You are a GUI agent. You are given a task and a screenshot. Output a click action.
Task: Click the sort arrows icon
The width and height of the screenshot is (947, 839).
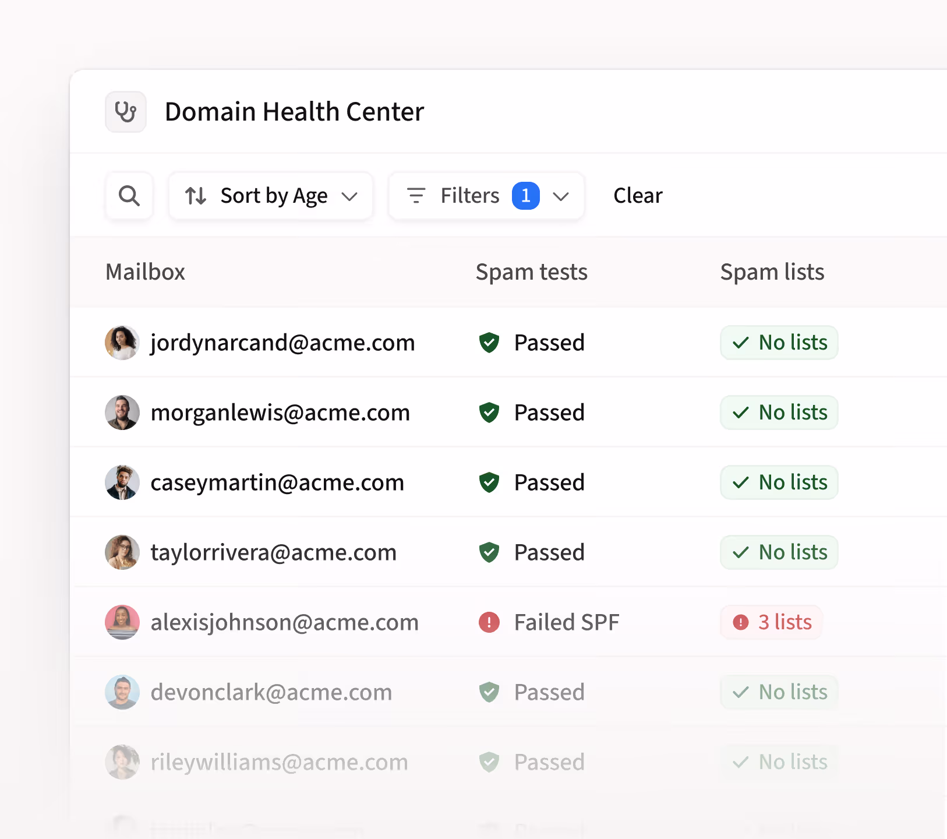[x=196, y=196]
